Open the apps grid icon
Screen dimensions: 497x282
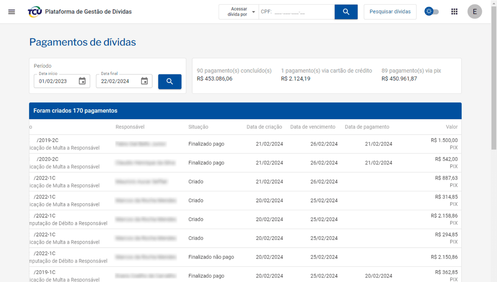[454, 12]
